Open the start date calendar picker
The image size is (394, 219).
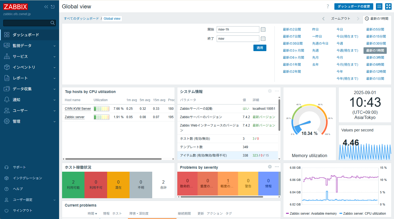263,29
